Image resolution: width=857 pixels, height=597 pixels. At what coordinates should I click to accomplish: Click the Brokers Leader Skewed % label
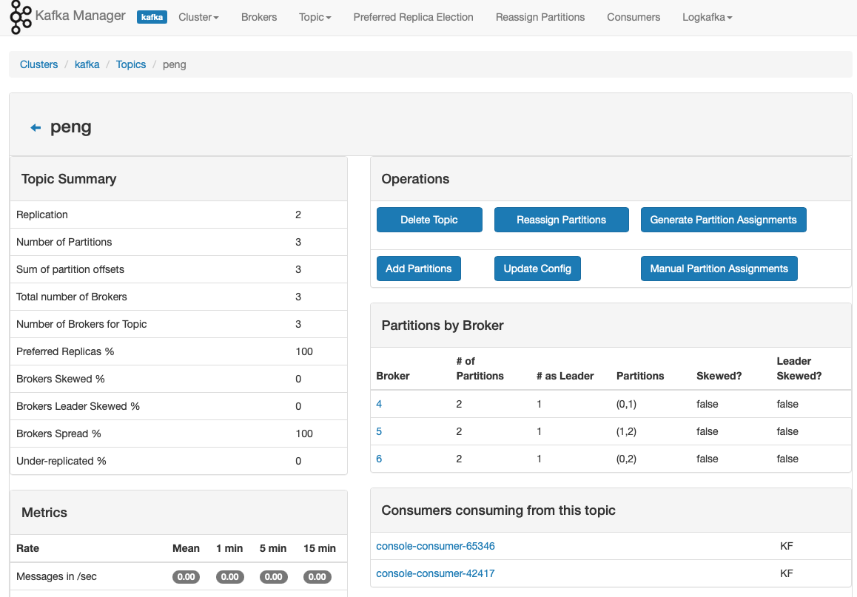(x=78, y=406)
